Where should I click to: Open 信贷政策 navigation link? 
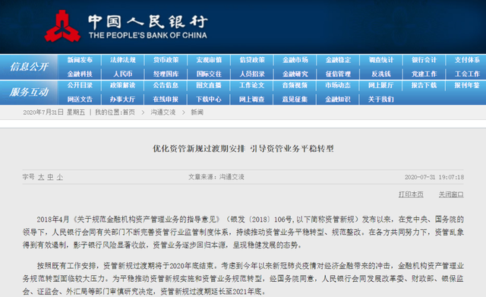pos(252,60)
